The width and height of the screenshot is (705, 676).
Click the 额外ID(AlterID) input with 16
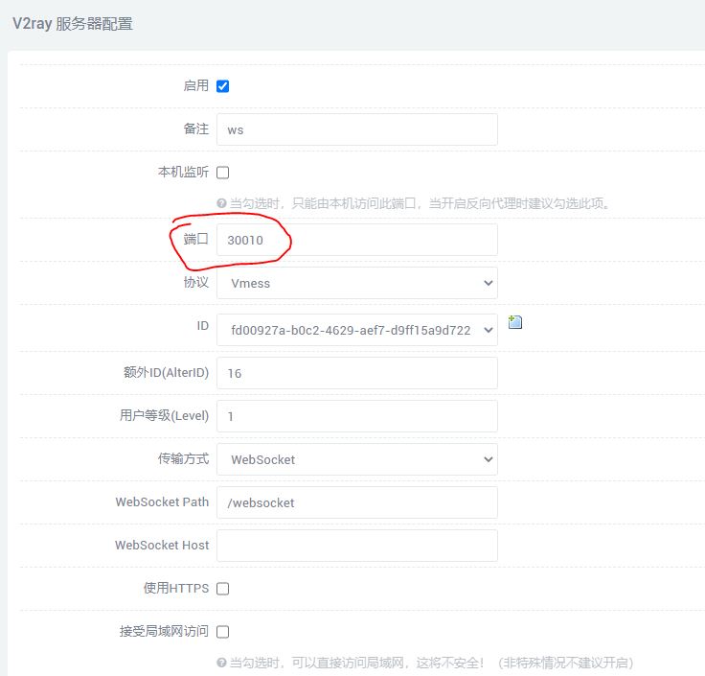point(357,373)
